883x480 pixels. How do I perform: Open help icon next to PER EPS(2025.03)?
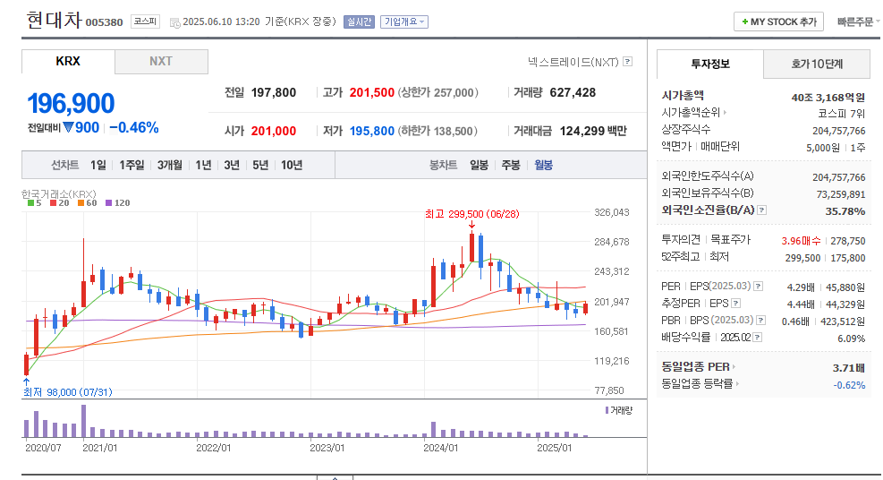pos(758,287)
